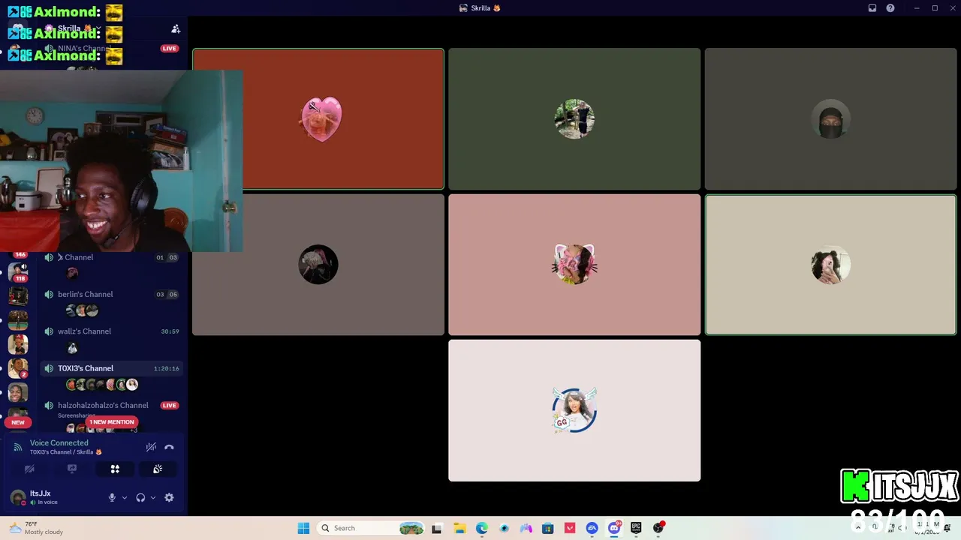The height and width of the screenshot is (540, 961).
Task: Join berlin's Channel voice channel
Action: click(111, 295)
